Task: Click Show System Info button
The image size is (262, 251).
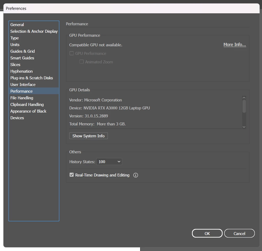Action: 88,136
